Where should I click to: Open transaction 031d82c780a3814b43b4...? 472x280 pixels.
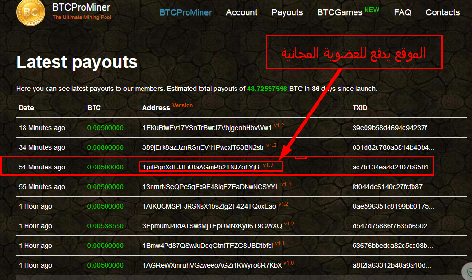pos(393,147)
